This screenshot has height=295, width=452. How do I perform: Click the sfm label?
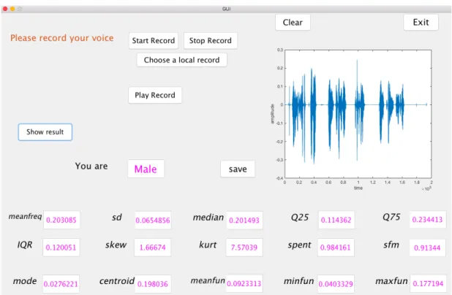[x=391, y=245]
